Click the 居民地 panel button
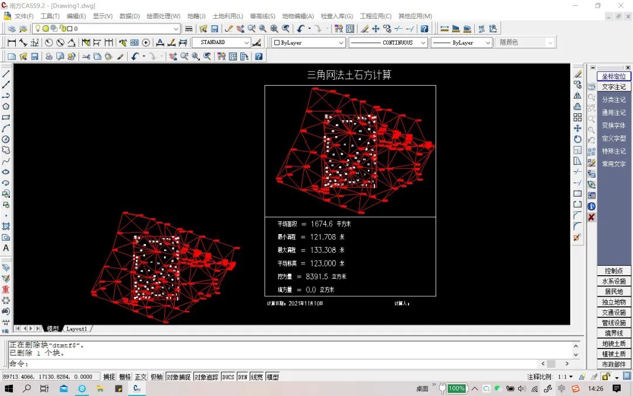 point(614,292)
